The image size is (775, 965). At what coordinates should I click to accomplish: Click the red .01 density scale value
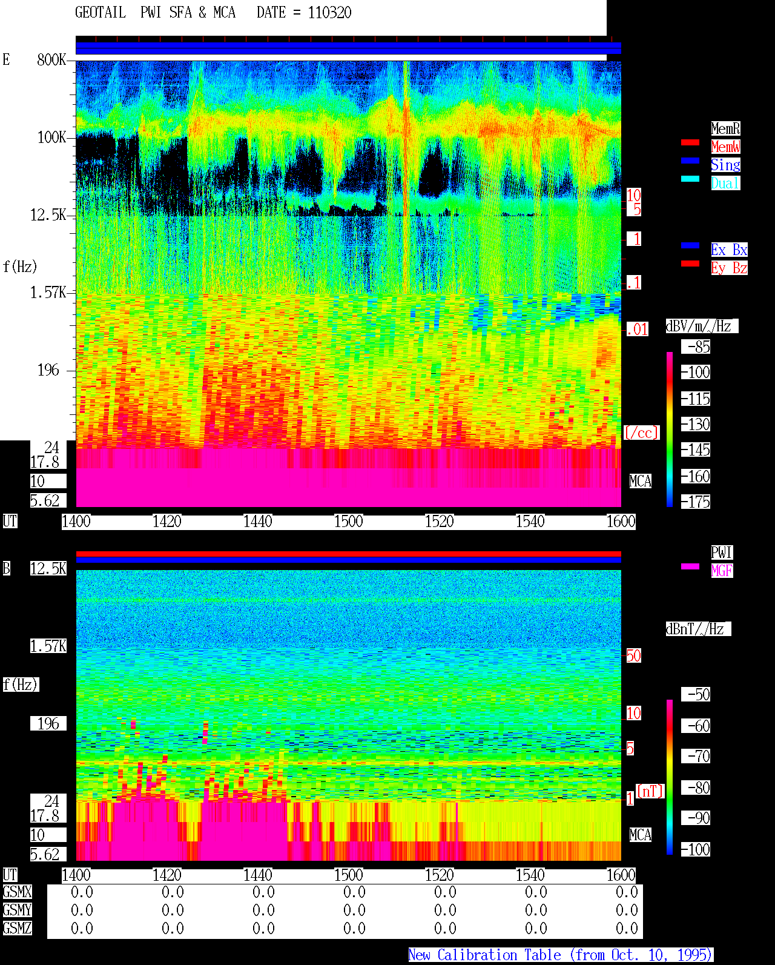(637, 330)
